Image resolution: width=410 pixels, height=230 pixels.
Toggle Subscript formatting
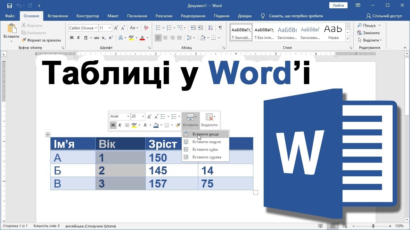click(104, 38)
